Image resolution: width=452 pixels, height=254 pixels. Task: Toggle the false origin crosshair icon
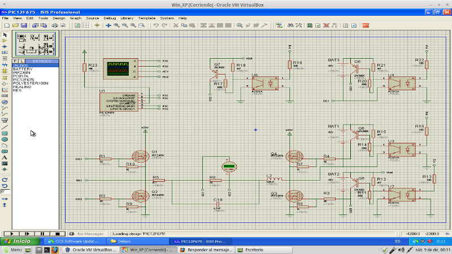(97, 25)
